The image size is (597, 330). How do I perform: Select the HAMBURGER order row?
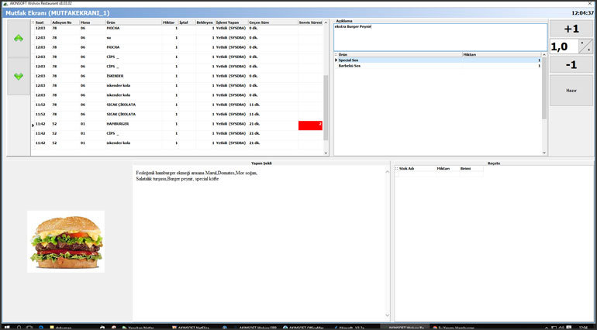pyautogui.click(x=177, y=124)
